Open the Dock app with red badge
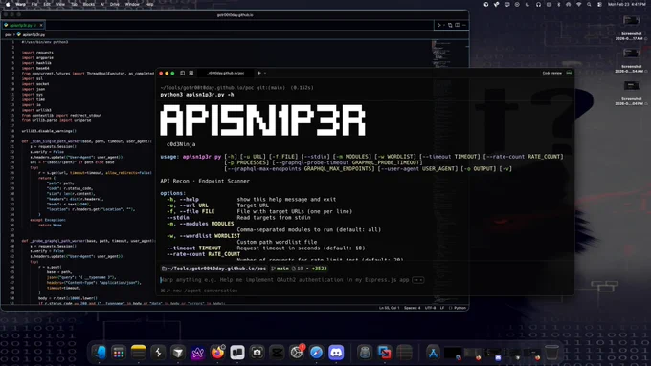This screenshot has width=651, height=366. pos(297,353)
